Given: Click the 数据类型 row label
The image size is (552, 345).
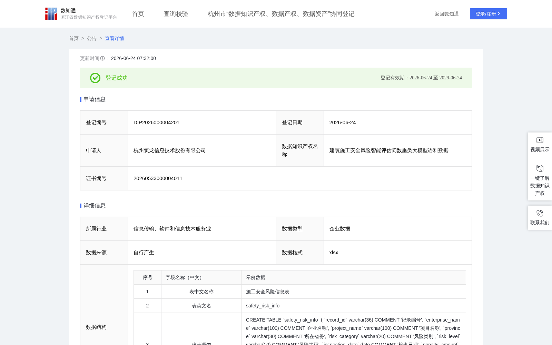Looking at the screenshot, I should pyautogui.click(x=292, y=229).
